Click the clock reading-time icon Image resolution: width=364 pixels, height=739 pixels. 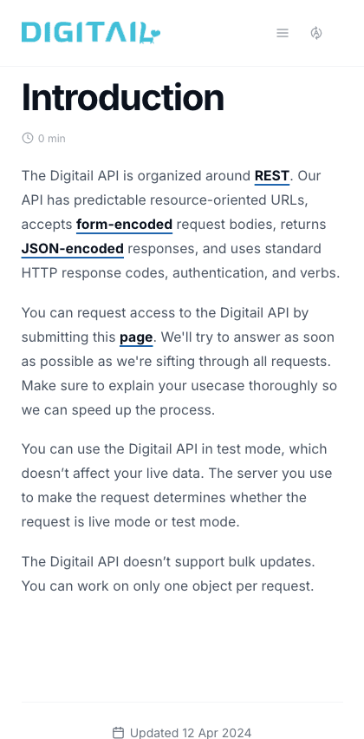[x=28, y=138]
